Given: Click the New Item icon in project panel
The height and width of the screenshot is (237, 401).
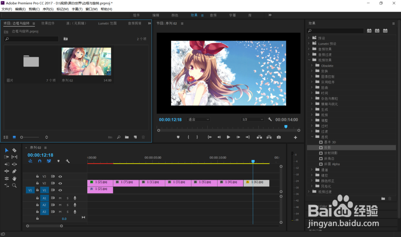Looking at the screenshot, I should [135, 137].
